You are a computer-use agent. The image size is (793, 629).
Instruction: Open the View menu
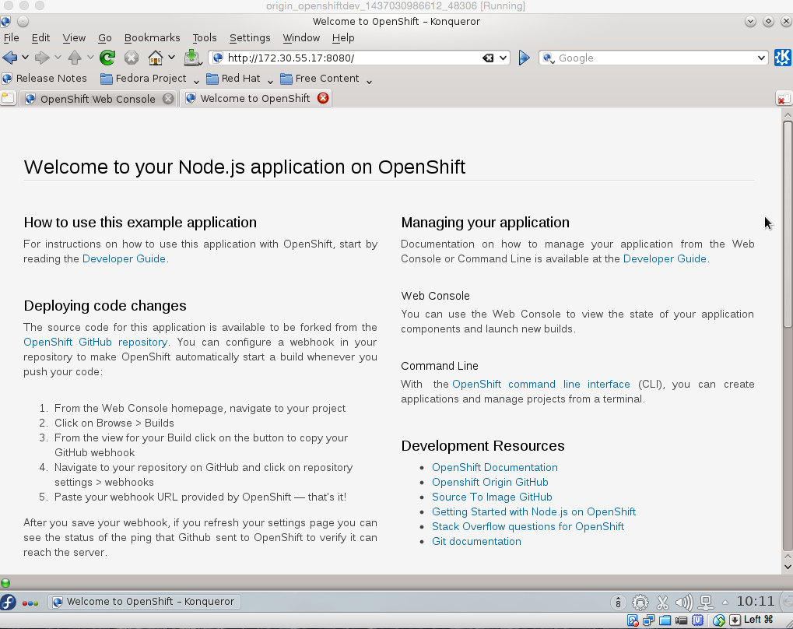(74, 38)
